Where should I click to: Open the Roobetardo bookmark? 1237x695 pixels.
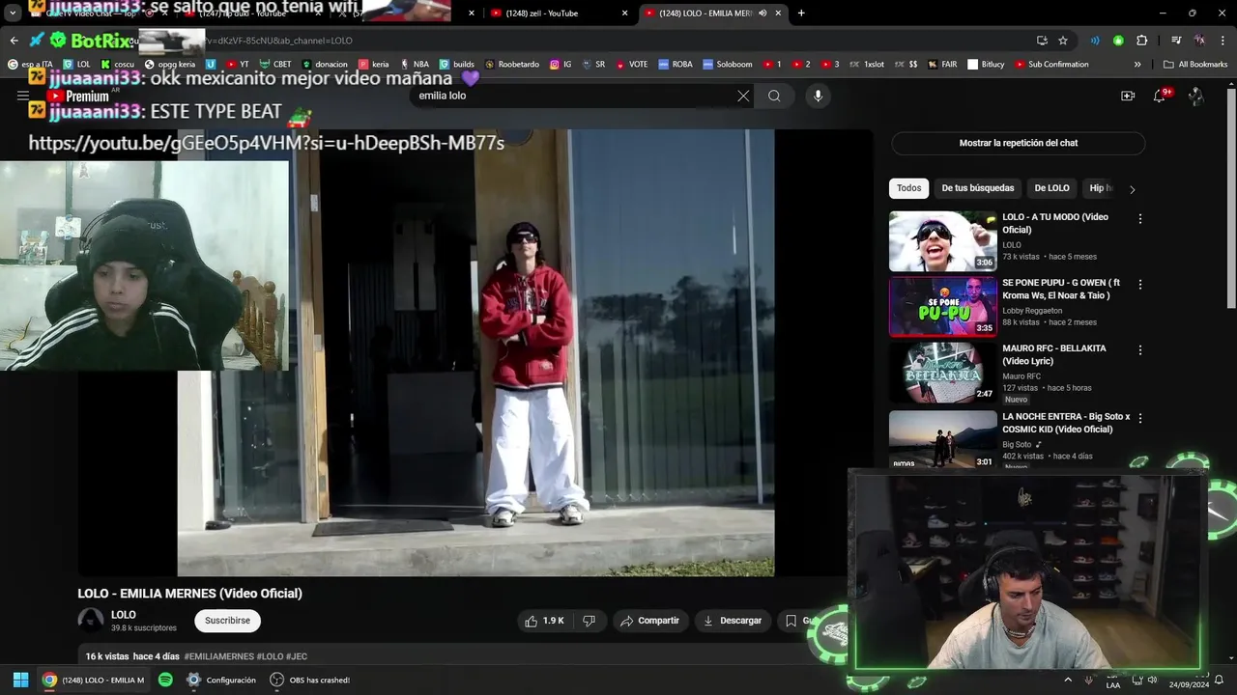point(512,65)
